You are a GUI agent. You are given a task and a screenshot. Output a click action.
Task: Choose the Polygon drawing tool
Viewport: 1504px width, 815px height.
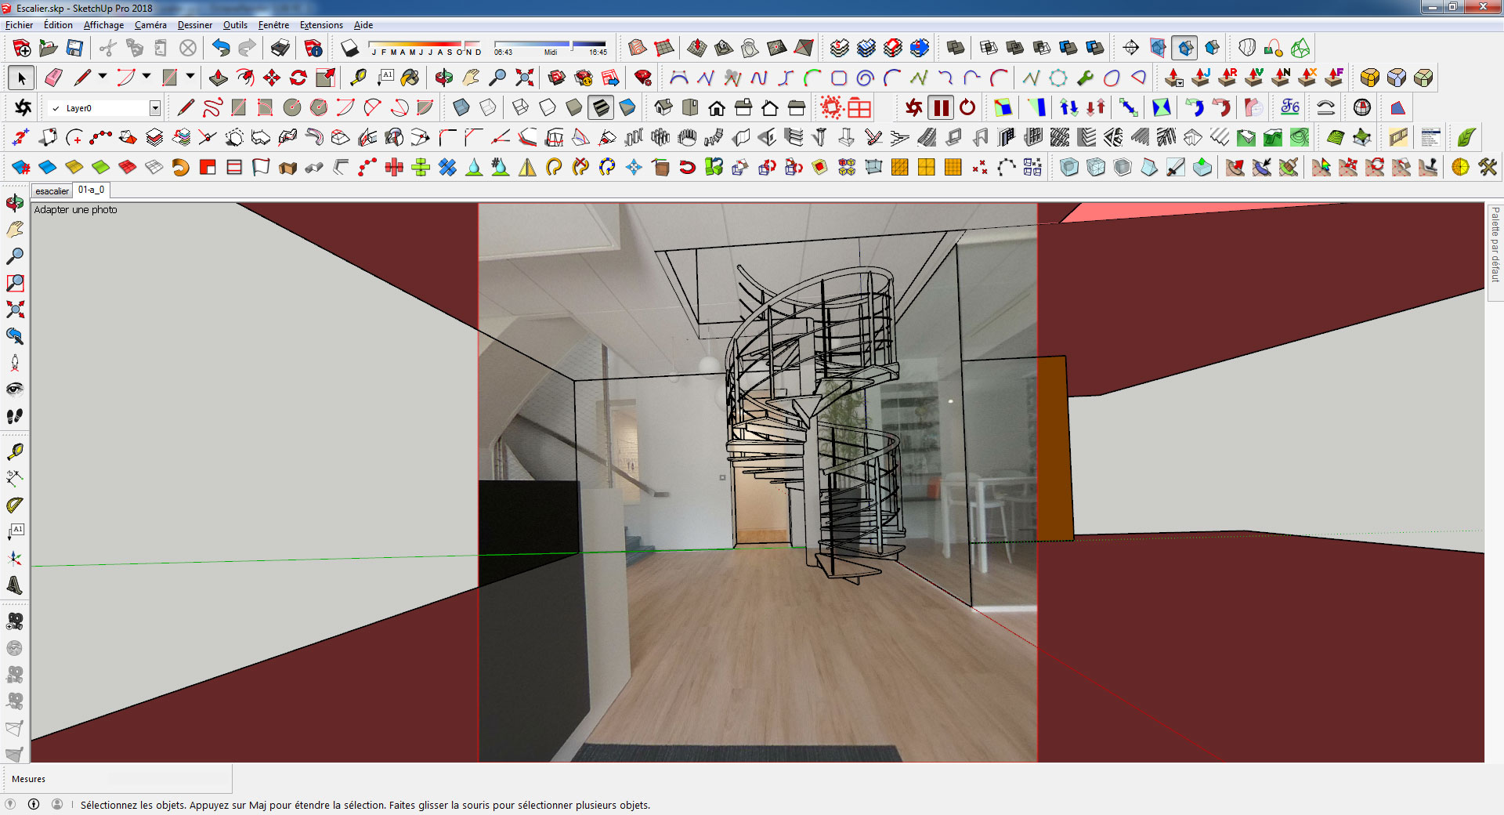click(x=319, y=107)
